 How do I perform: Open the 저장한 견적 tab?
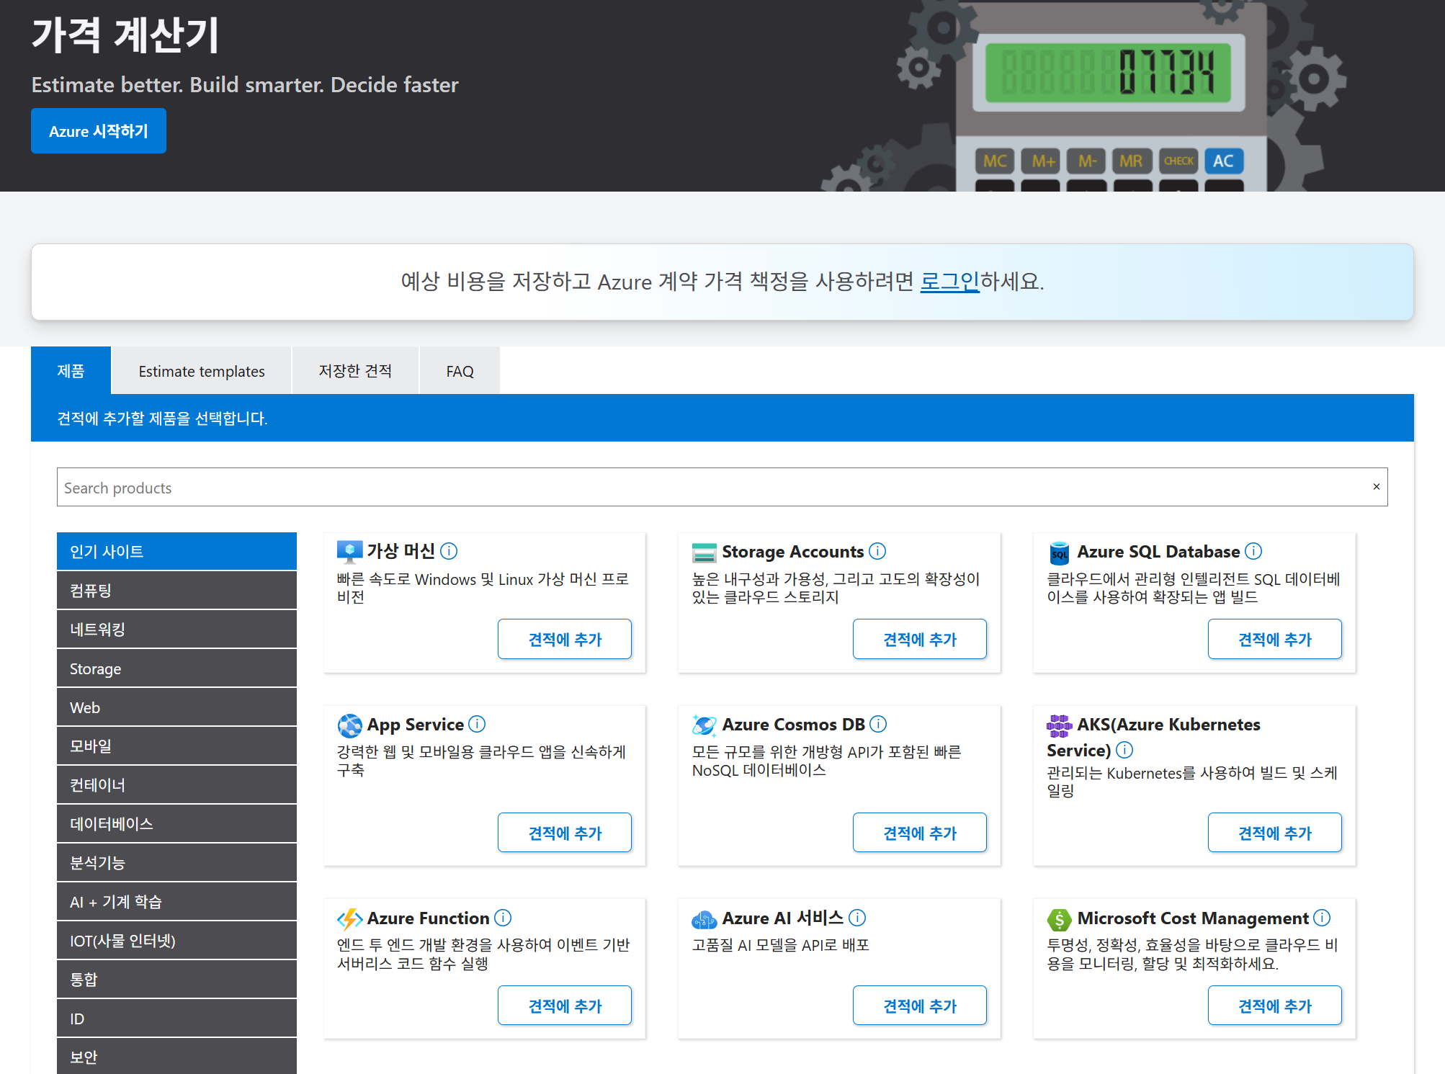pyautogui.click(x=355, y=371)
